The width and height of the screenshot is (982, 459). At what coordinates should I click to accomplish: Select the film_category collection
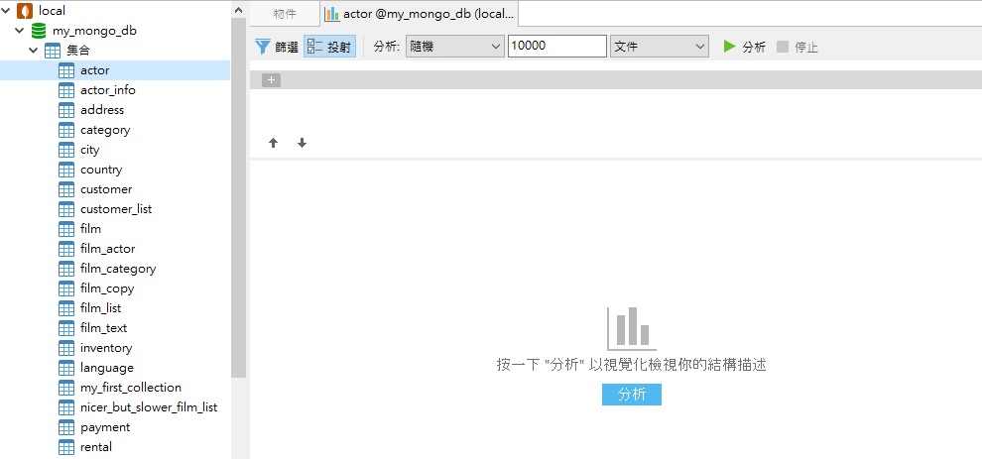[117, 269]
